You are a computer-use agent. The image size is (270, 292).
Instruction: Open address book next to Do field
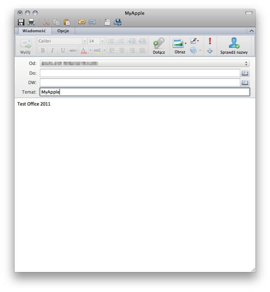click(x=245, y=73)
